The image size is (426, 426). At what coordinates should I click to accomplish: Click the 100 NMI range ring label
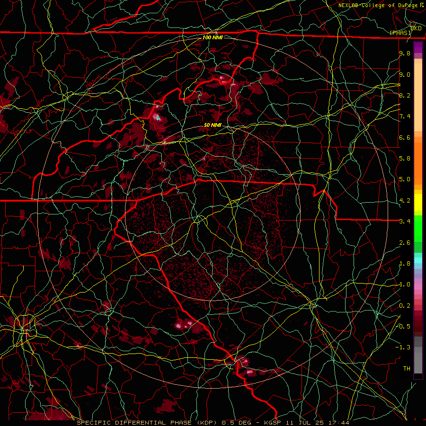click(213, 37)
